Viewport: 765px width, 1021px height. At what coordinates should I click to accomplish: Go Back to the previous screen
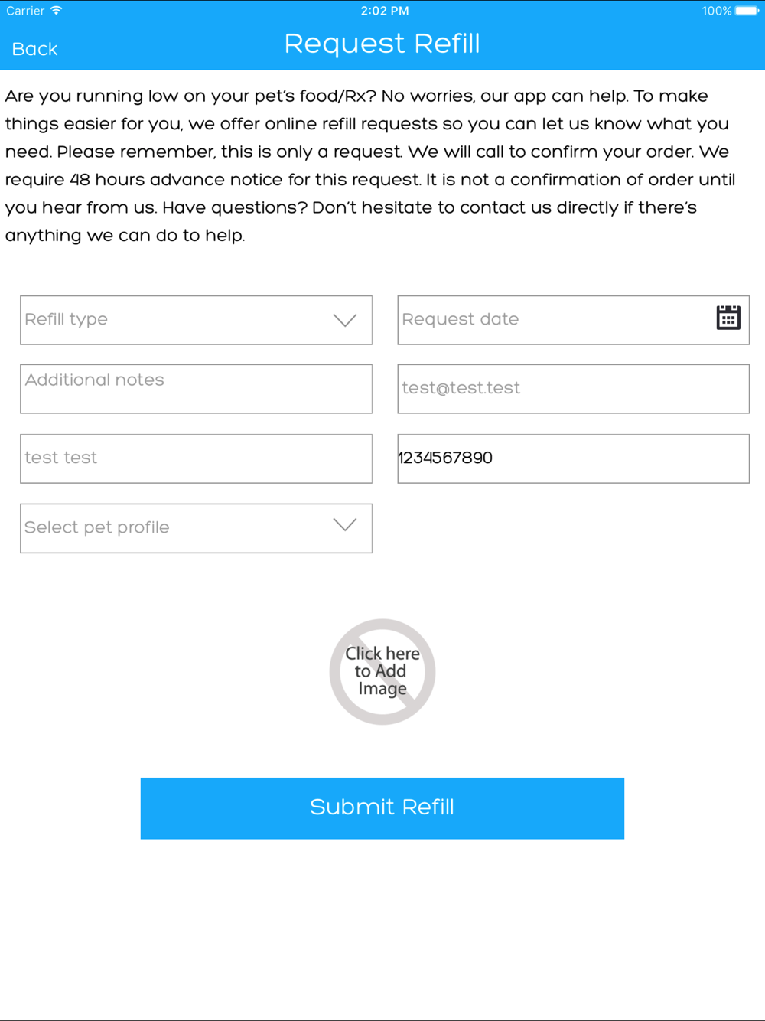click(34, 49)
